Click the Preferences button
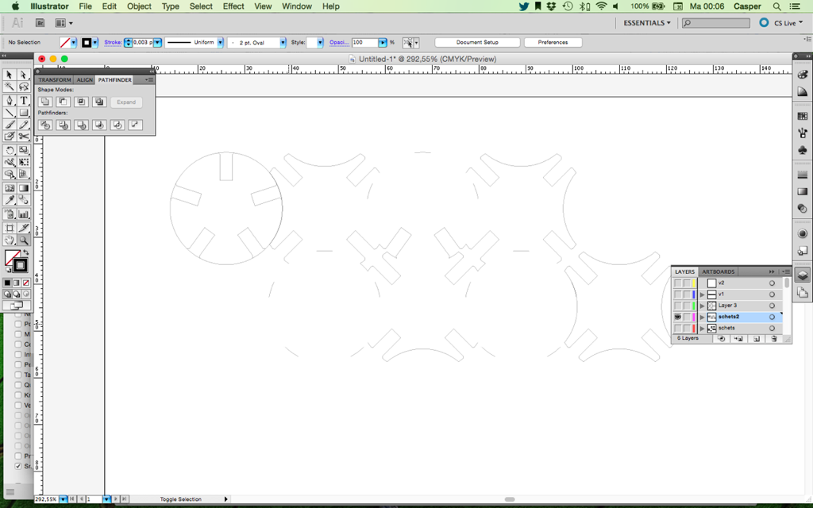Viewport: 813px width, 508px height. pos(553,43)
